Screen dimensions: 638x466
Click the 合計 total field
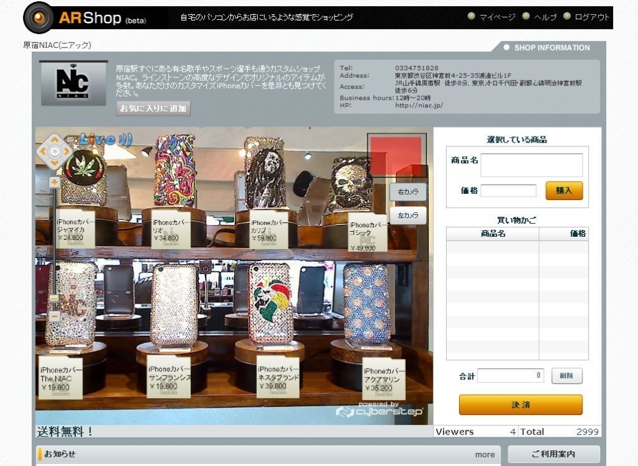[510, 376]
